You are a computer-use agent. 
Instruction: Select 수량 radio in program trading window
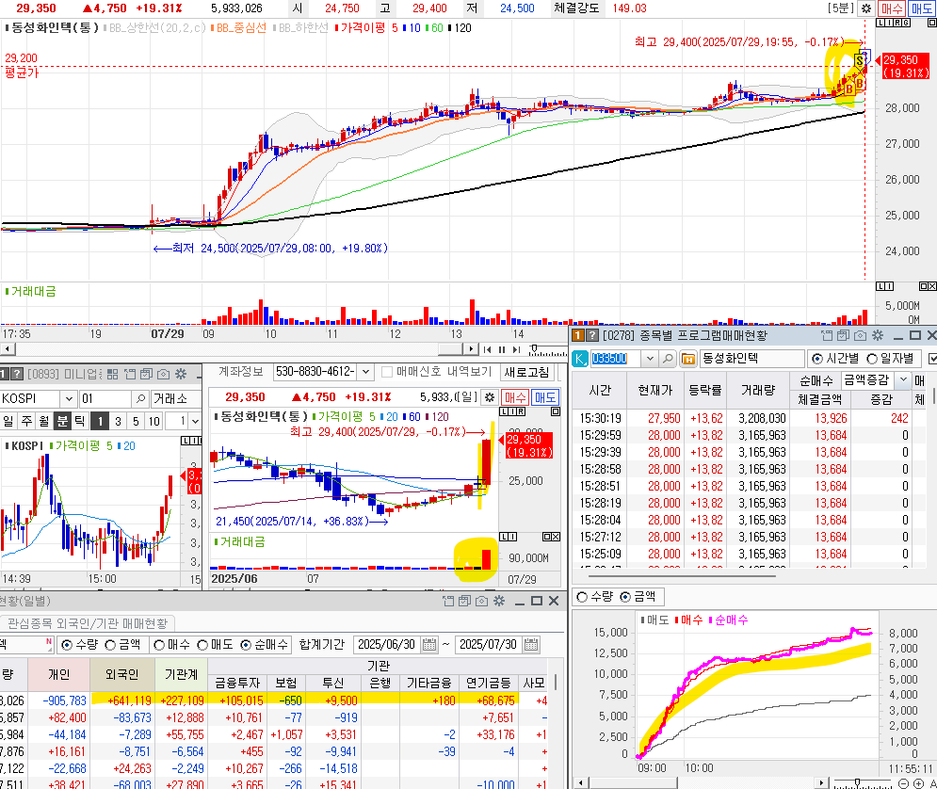(581, 597)
